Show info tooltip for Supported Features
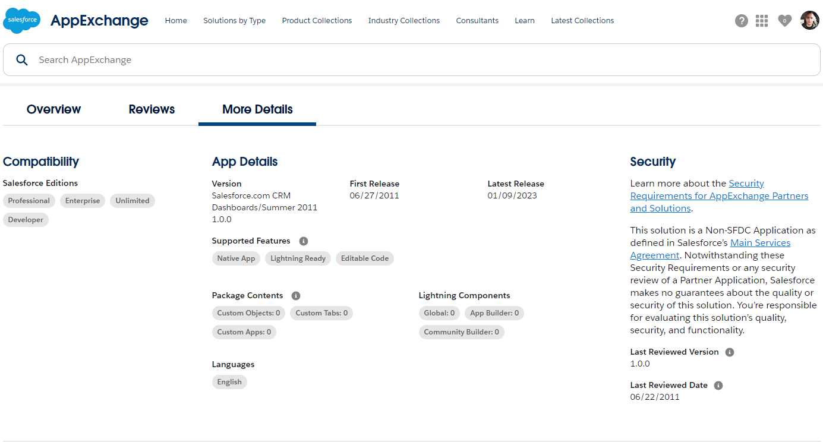823x442 pixels. tap(304, 241)
